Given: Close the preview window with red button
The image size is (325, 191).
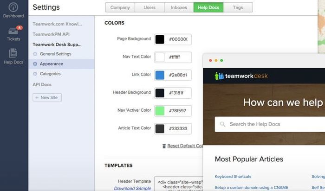Looking at the screenshot, I should pos(210,60).
